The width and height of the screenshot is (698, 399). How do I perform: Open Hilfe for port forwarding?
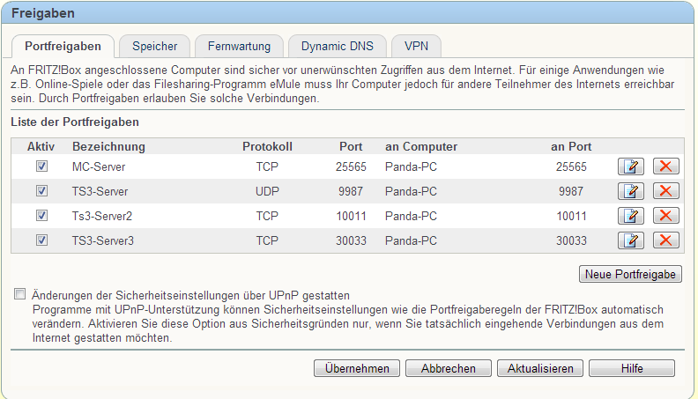coord(632,368)
